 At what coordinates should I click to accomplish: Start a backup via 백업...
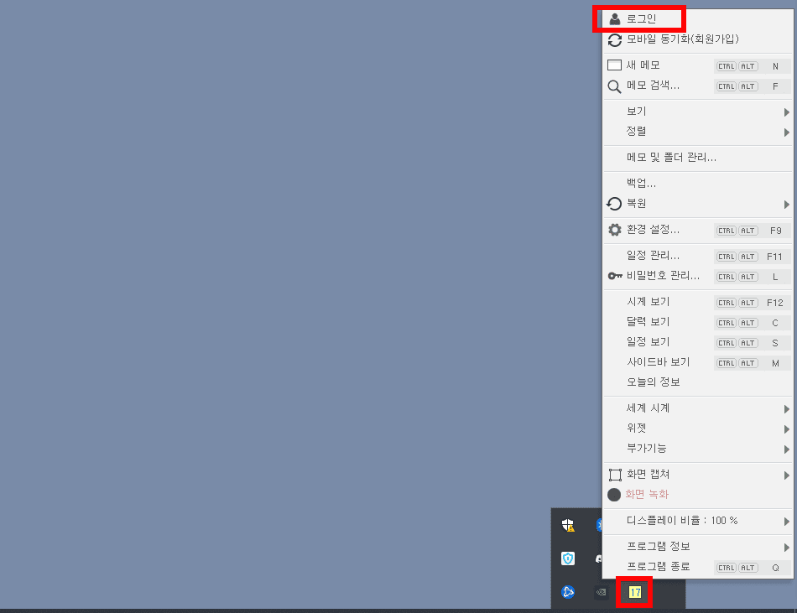pyautogui.click(x=638, y=183)
